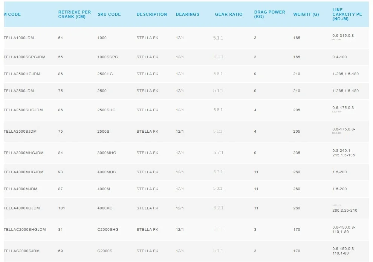Click the Retrieve Per Crank column header

[x=75, y=14]
